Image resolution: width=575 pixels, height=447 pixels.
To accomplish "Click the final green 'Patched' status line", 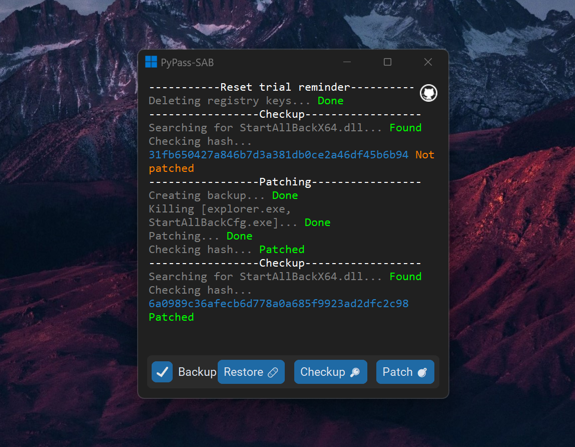I will tap(171, 317).
